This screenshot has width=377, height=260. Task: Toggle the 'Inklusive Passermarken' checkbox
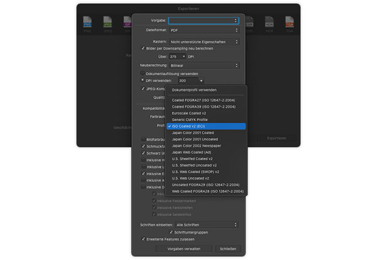(154, 200)
